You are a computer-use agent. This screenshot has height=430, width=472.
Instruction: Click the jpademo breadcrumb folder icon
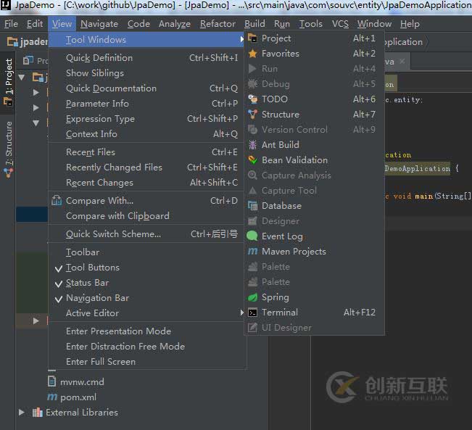(x=12, y=41)
